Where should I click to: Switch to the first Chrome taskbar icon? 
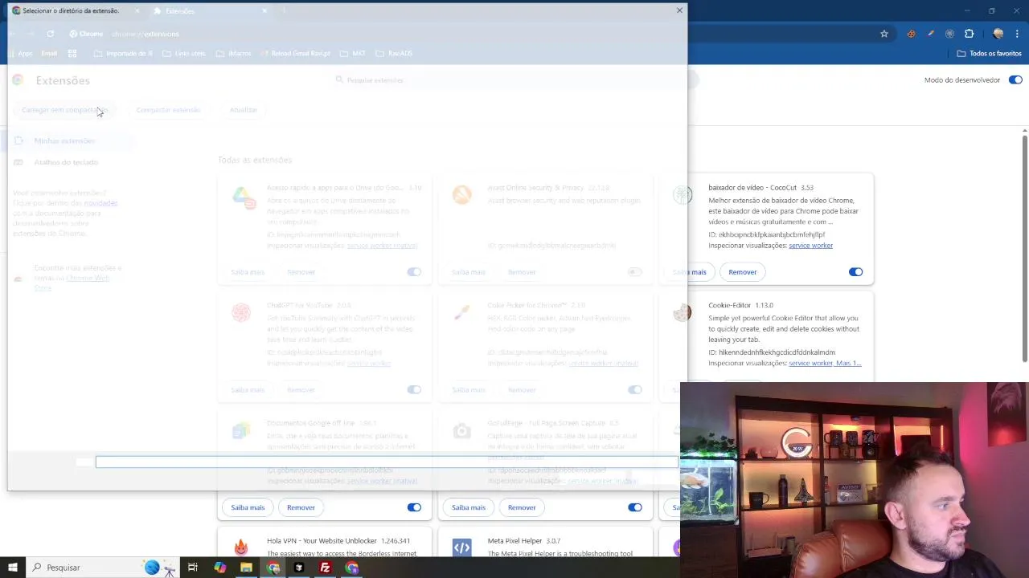[x=273, y=568]
